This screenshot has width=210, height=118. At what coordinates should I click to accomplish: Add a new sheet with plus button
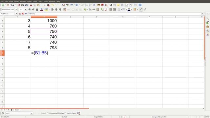click(x=11, y=110)
